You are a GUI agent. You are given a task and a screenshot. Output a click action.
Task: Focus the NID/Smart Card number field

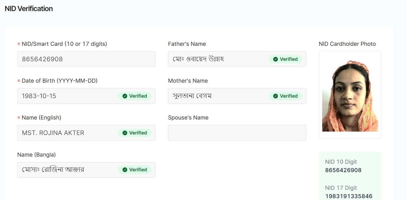(86, 59)
